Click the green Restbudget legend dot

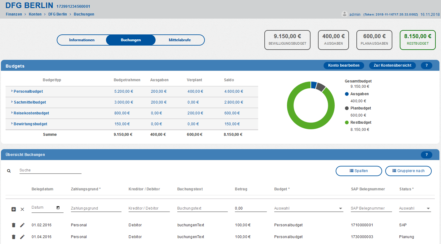(347, 122)
